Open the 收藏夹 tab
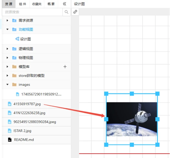 tap(37, 4)
